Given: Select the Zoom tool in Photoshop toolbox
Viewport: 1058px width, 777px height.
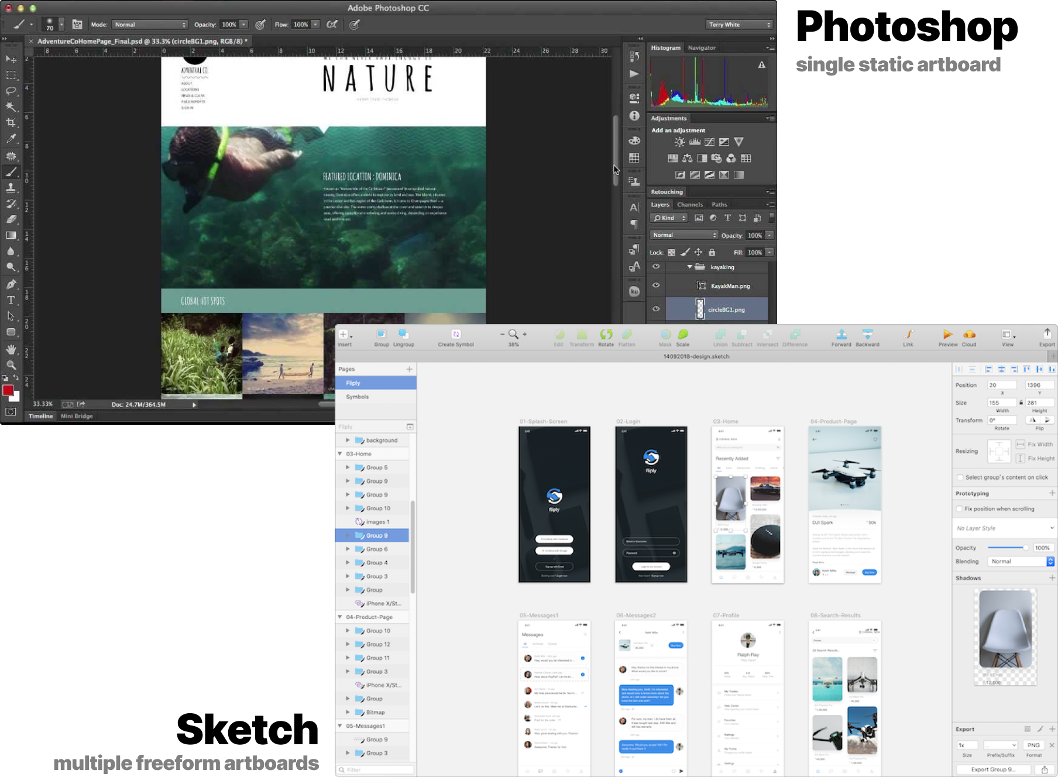Looking at the screenshot, I should [11, 365].
